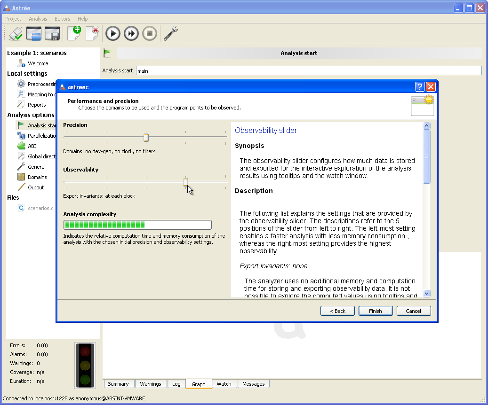488x405 pixels.
Task: Click 'Domains: no dev-geo, no clock, no filters' text
Action: click(x=109, y=151)
